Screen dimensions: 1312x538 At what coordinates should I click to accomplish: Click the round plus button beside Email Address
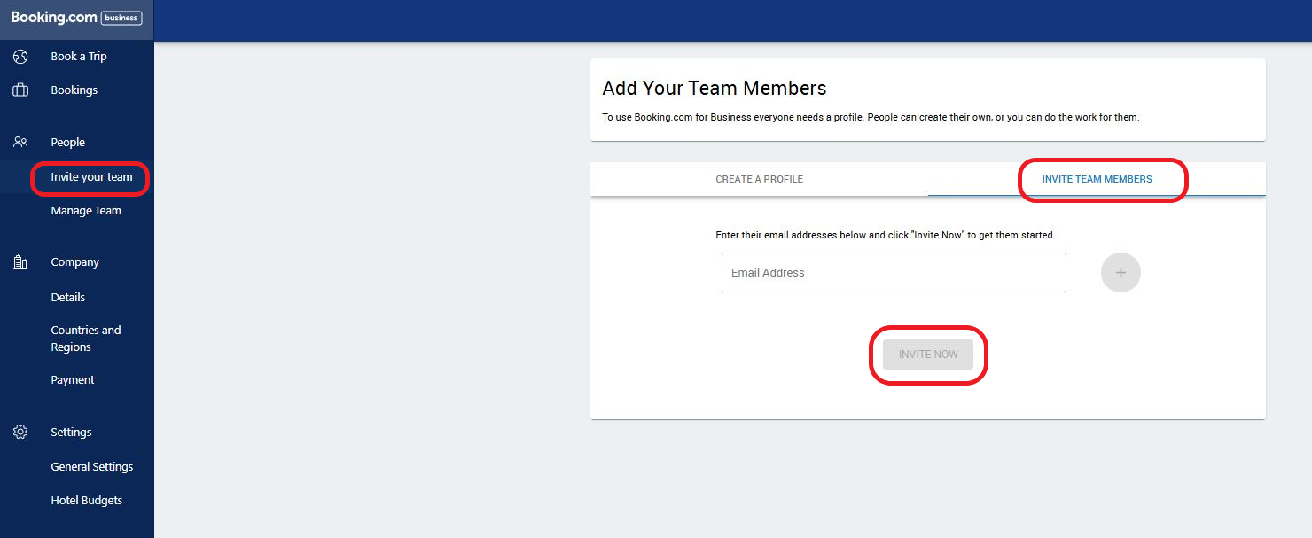[1121, 273]
